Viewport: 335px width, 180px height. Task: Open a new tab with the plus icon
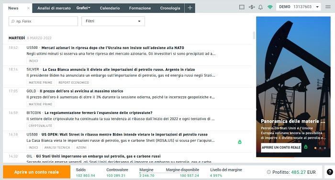pyautogui.click(x=190, y=8)
